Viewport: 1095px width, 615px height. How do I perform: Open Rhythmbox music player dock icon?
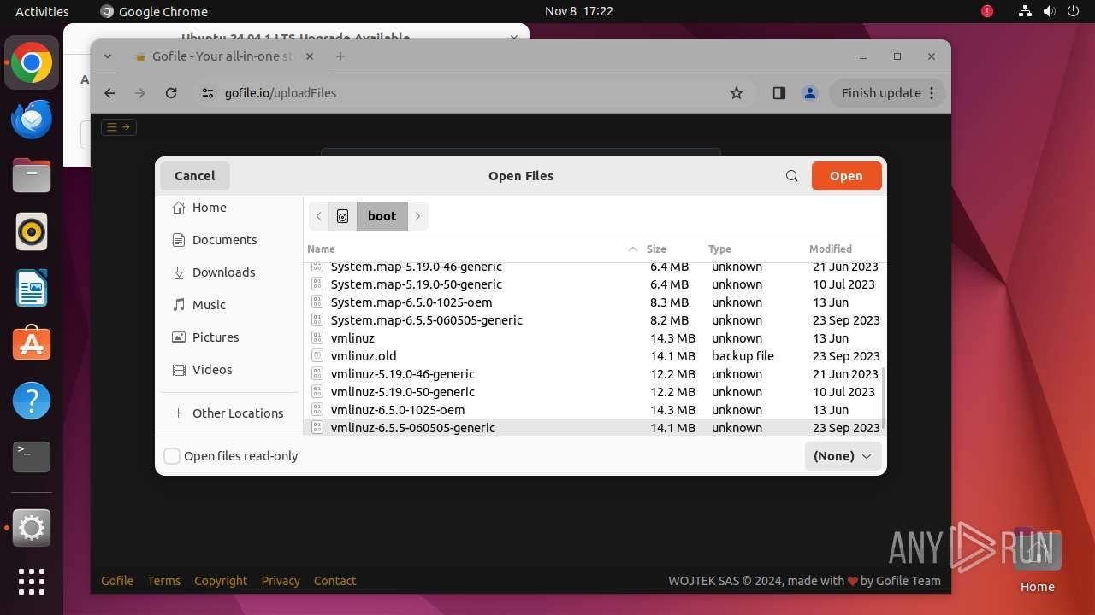[32, 231]
